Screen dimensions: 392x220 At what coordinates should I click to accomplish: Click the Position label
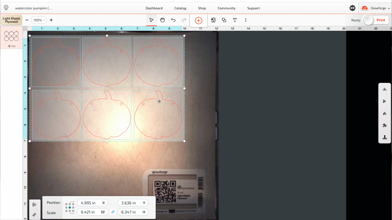54,203
